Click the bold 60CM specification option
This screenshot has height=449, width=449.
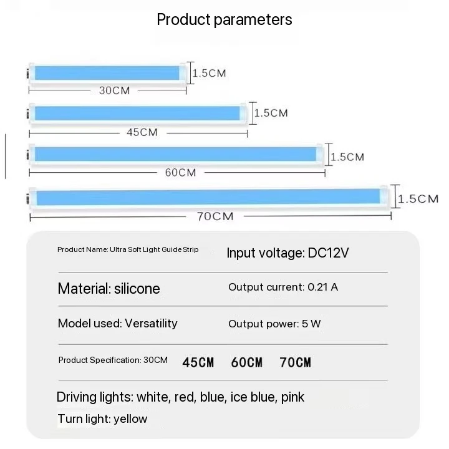pos(246,362)
